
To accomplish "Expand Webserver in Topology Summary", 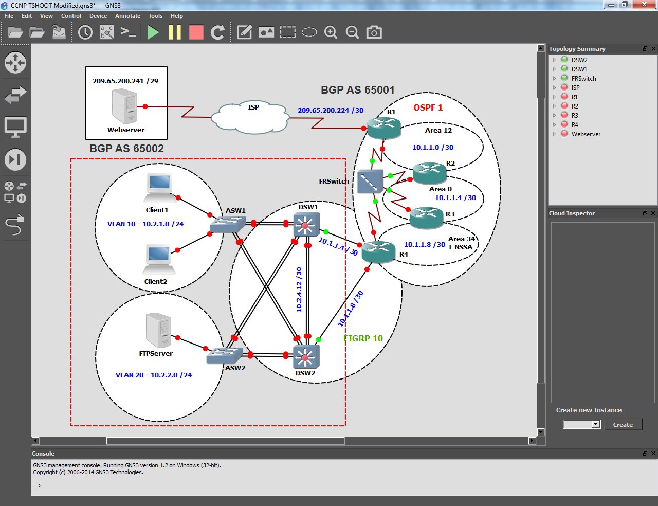I will 554,134.
